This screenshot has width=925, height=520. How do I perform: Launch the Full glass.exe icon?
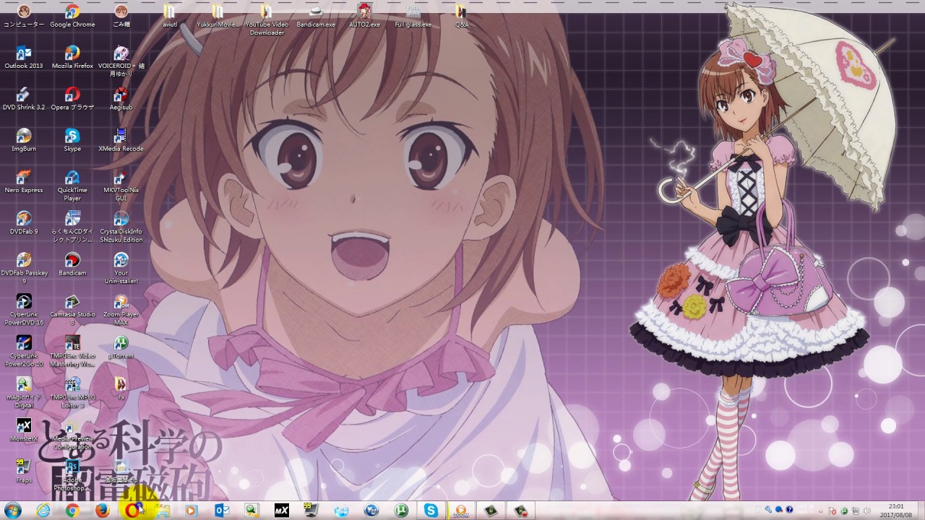(x=413, y=16)
